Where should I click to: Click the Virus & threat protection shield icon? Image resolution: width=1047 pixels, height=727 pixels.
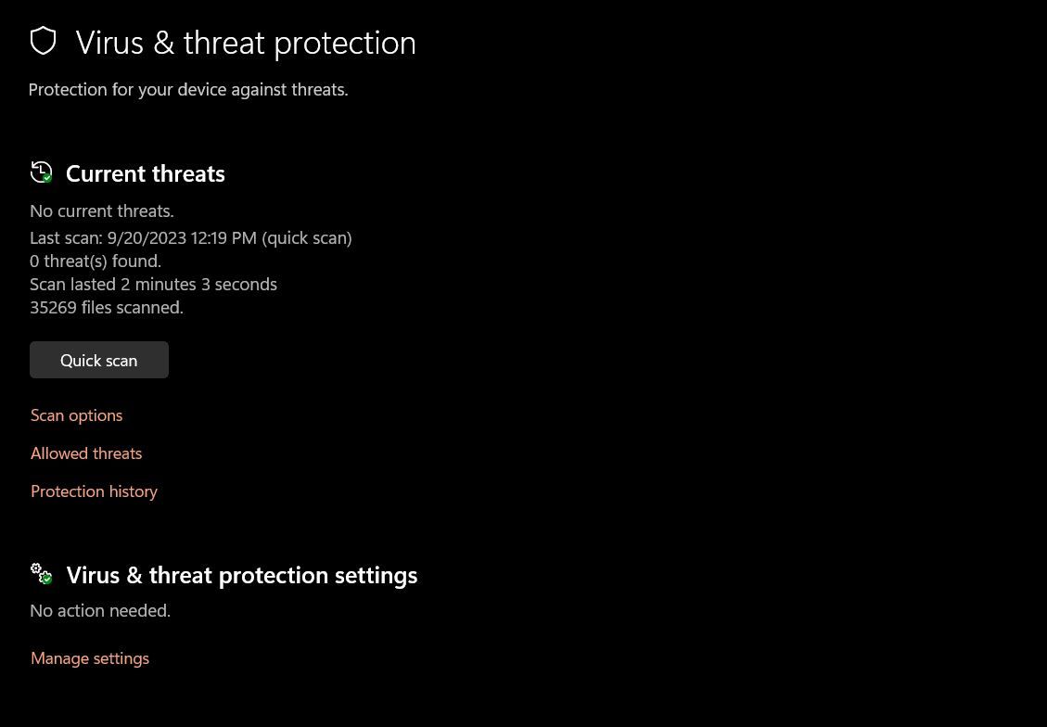pyautogui.click(x=43, y=41)
